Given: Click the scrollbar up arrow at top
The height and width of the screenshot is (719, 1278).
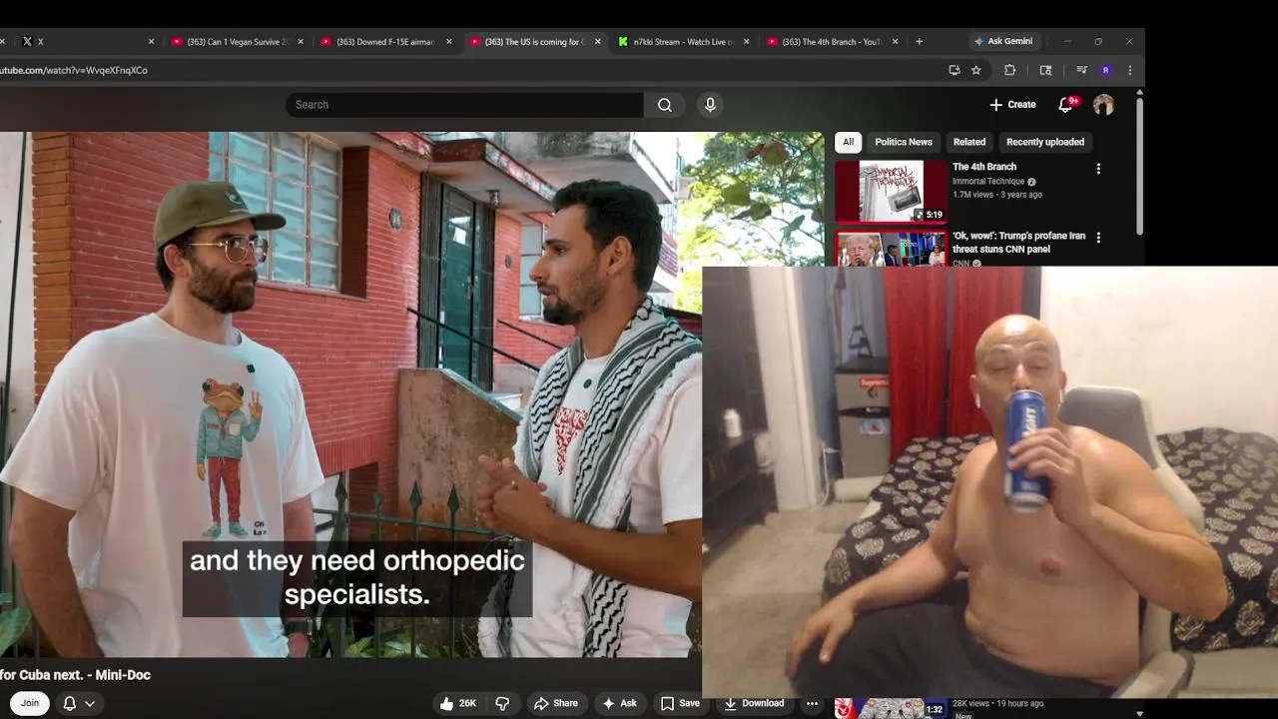Looking at the screenshot, I should [x=1139, y=92].
